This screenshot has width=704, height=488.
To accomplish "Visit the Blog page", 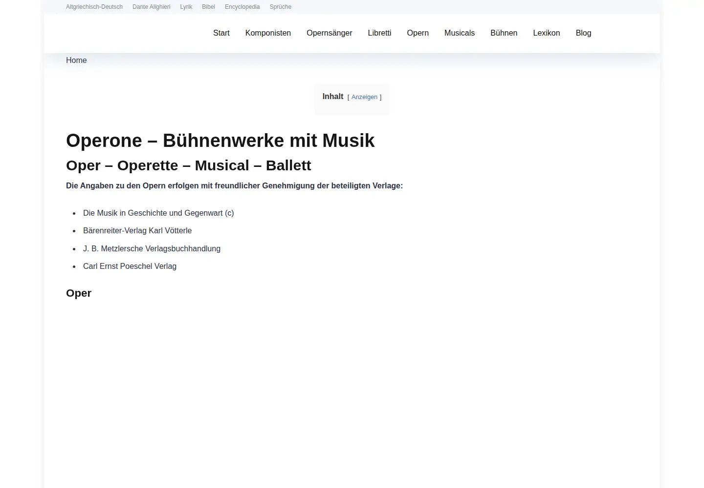I will coord(583,33).
